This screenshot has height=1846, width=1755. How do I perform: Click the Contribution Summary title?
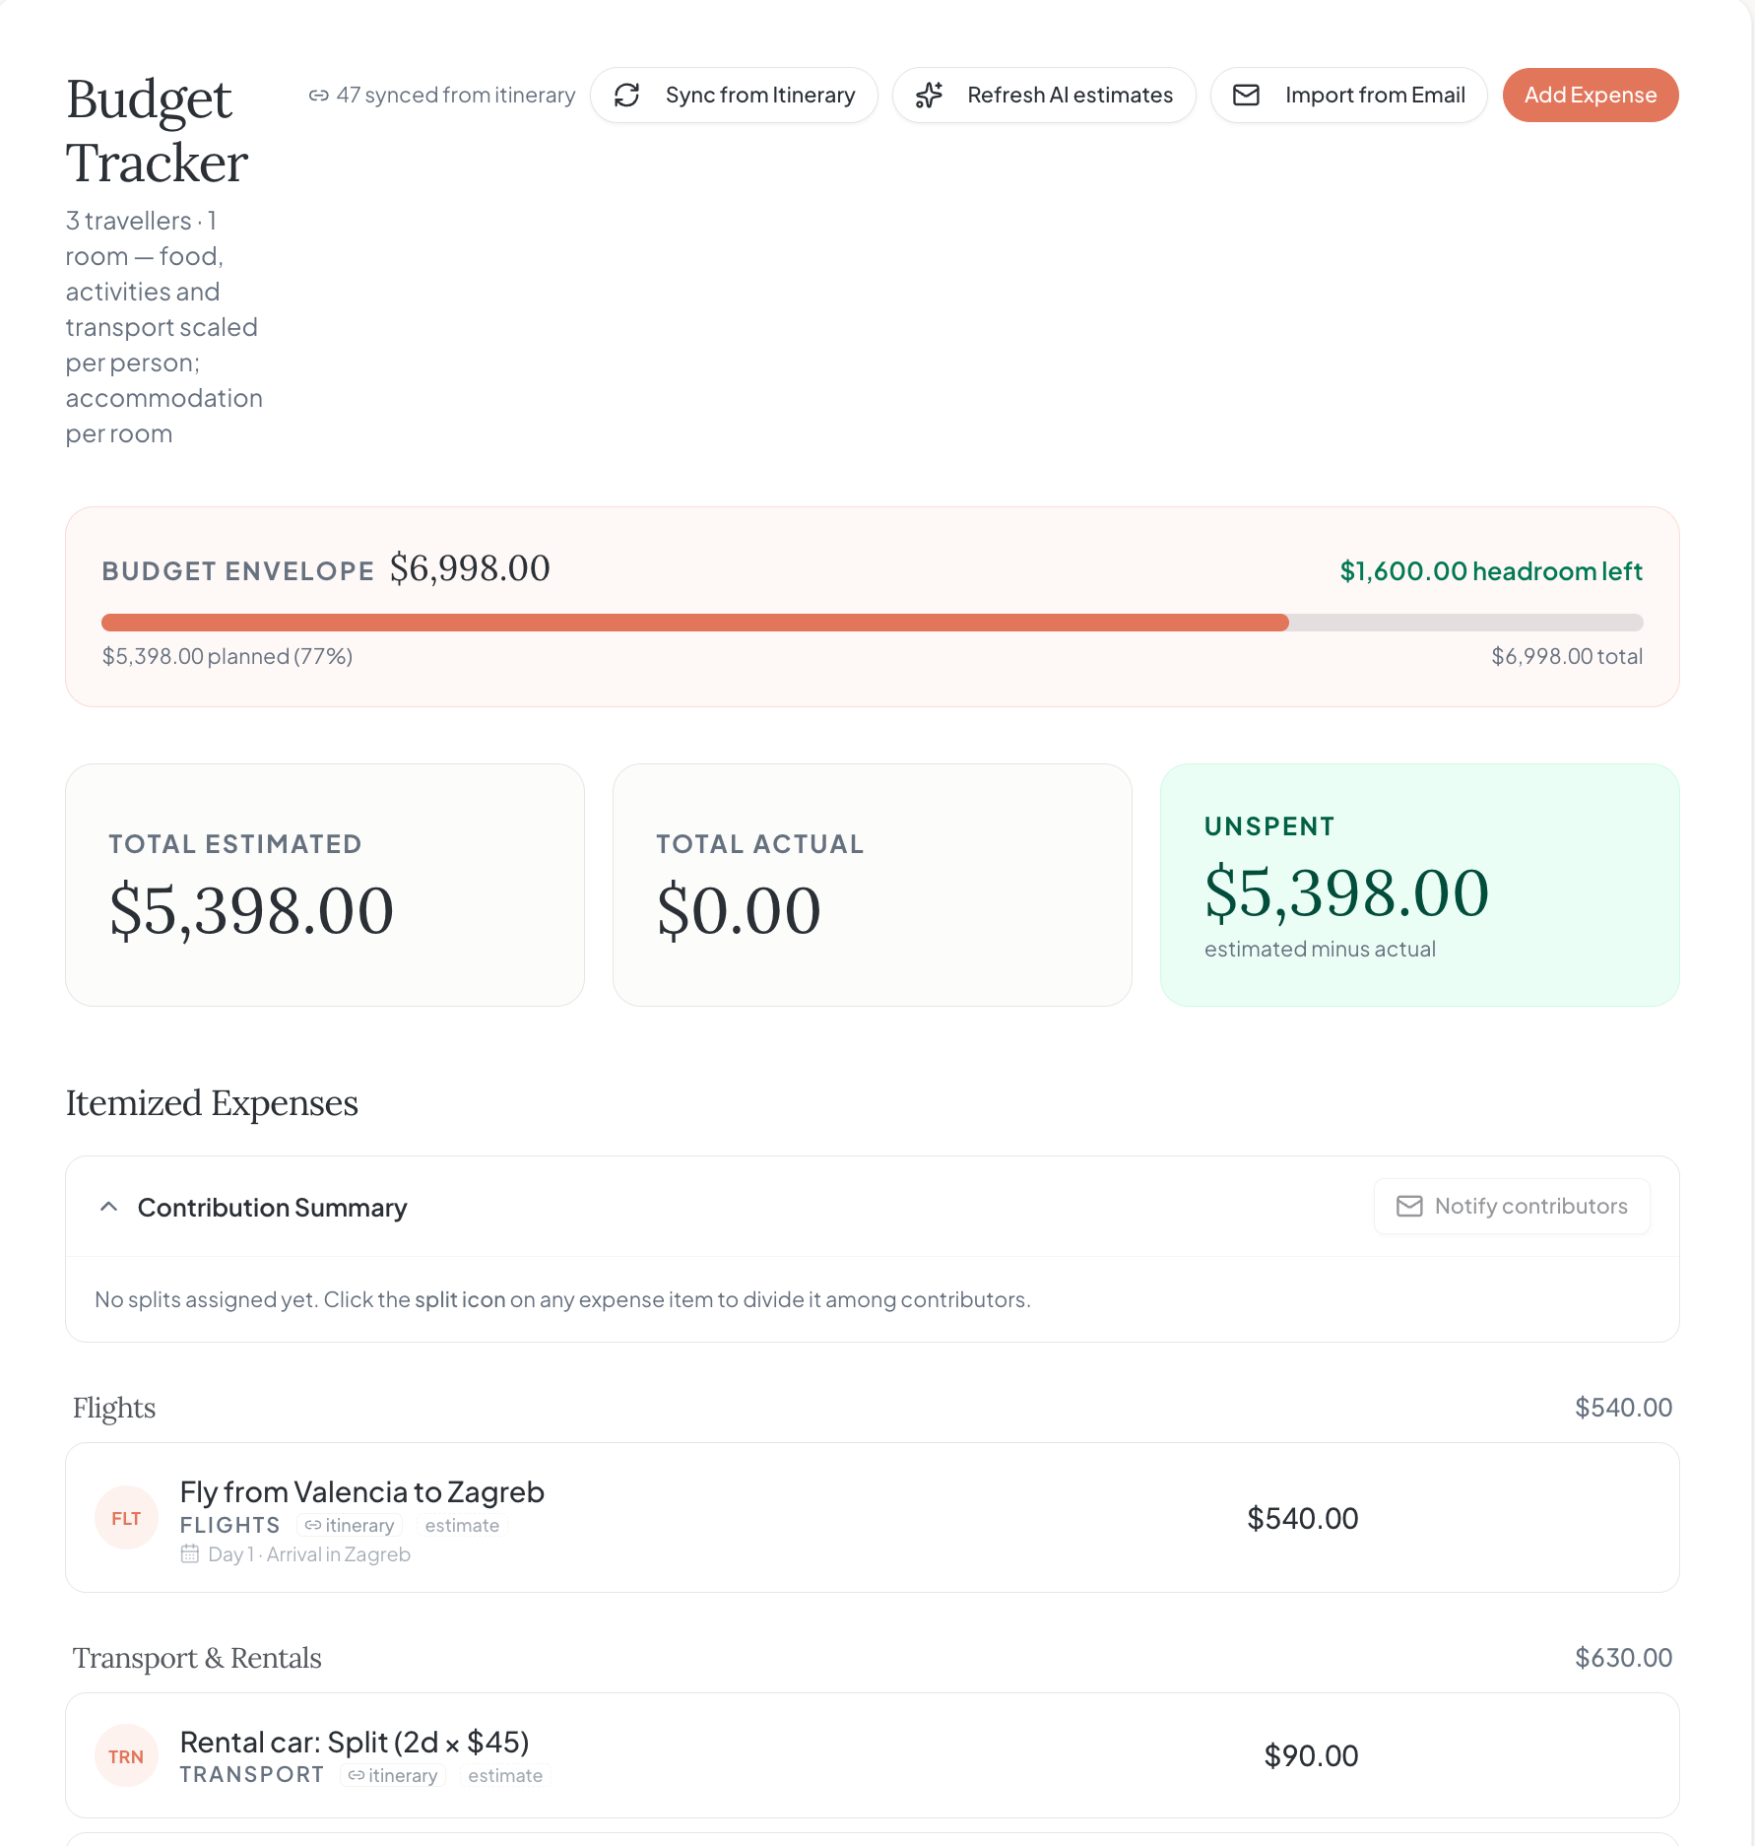pyautogui.click(x=273, y=1208)
